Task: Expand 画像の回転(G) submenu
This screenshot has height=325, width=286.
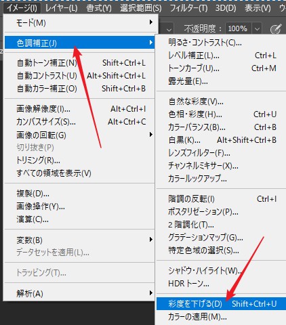Action: point(79,135)
